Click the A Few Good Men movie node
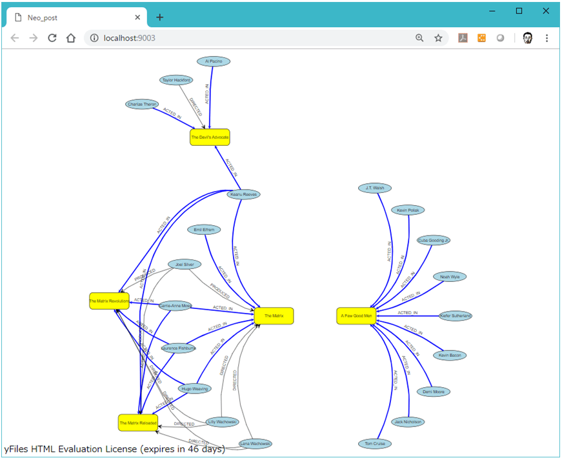Viewport: 562px width, 460px height. click(x=356, y=316)
